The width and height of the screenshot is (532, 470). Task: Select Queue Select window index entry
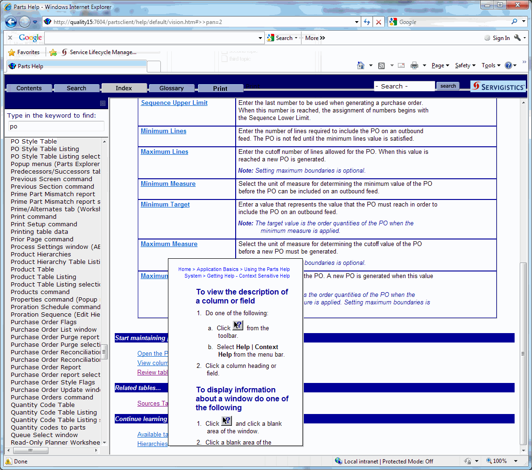tap(44, 435)
